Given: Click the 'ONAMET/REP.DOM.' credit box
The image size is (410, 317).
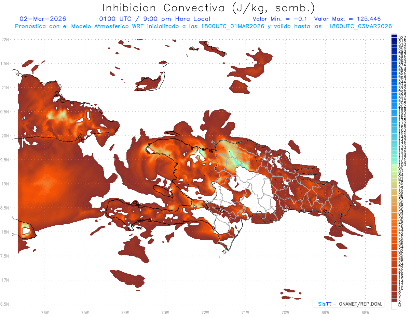Looking at the screenshot, I should [x=348, y=304].
